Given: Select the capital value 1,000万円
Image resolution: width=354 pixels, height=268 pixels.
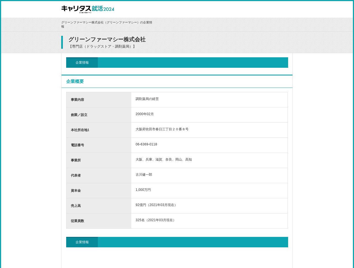Looking at the screenshot, I should 143,190.
